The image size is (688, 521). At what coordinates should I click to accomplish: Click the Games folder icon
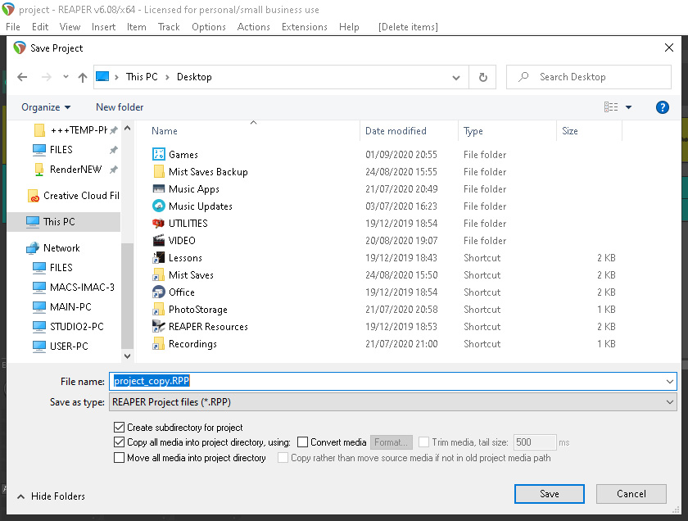click(x=158, y=154)
